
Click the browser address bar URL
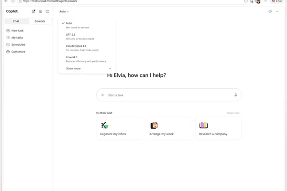(x=50, y=1)
